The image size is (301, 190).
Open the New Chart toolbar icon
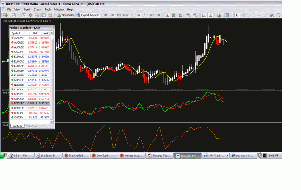[6, 15]
